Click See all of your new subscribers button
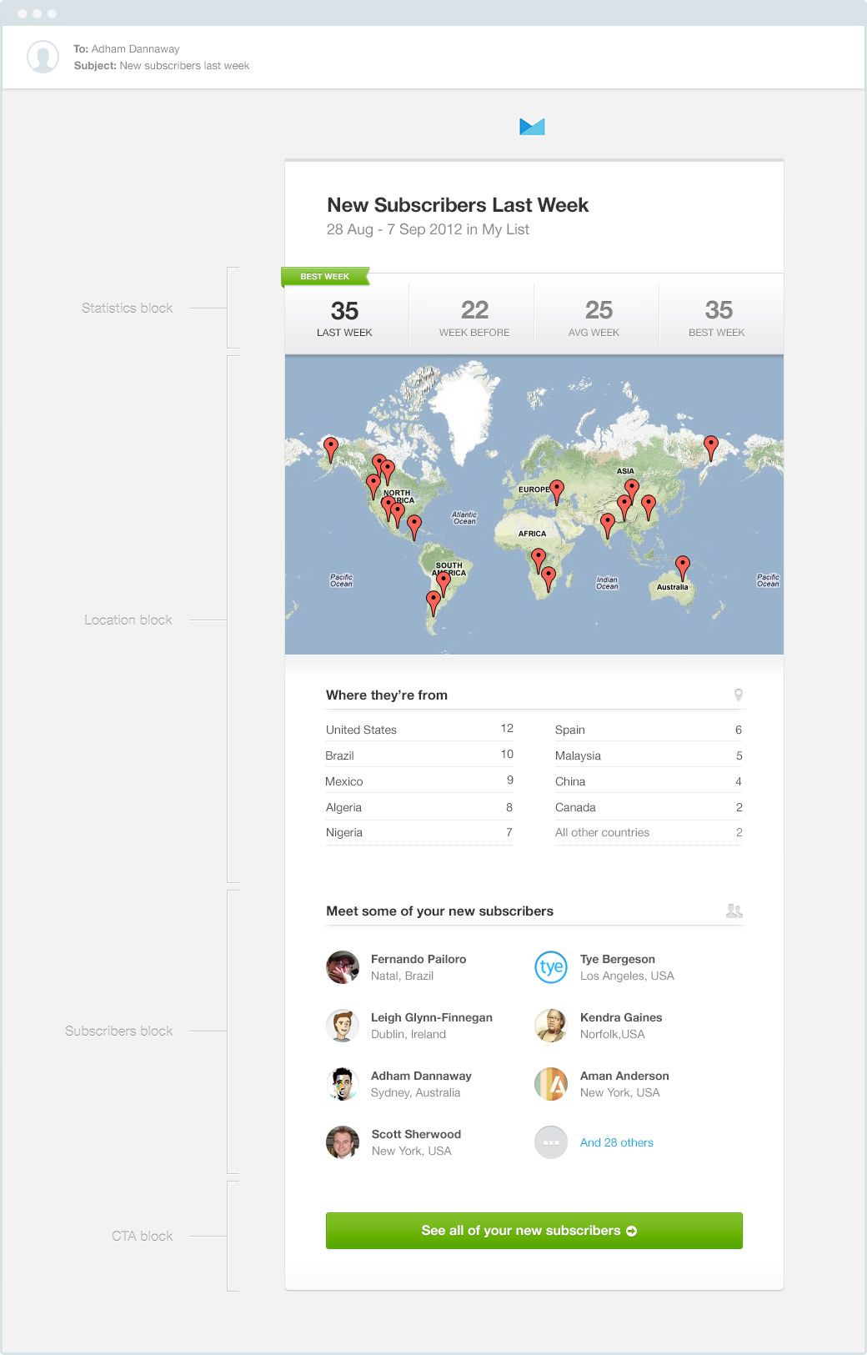Viewport: 867px width, 1355px height. point(534,1231)
